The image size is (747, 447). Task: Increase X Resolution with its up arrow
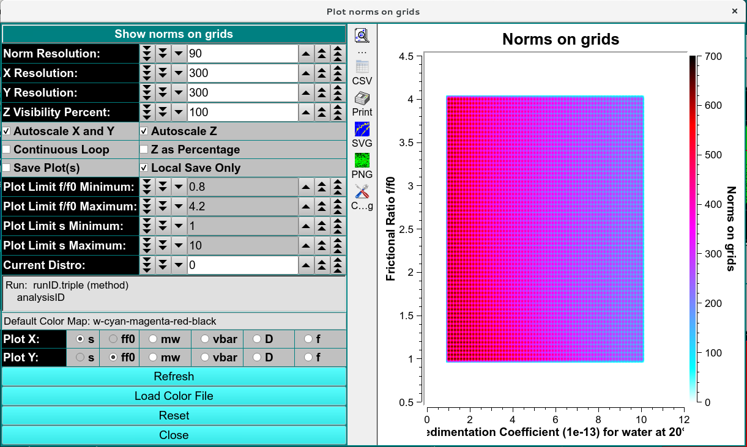click(306, 73)
